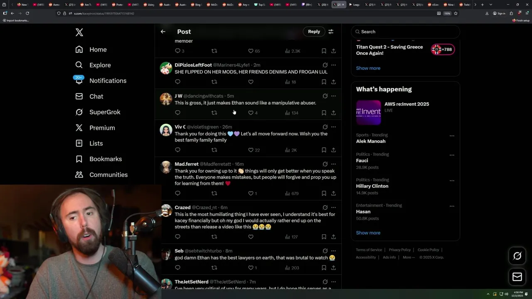The height and width of the screenshot is (299, 532).
Task: Show more below Titan Quest 2 item
Action: coord(368,68)
